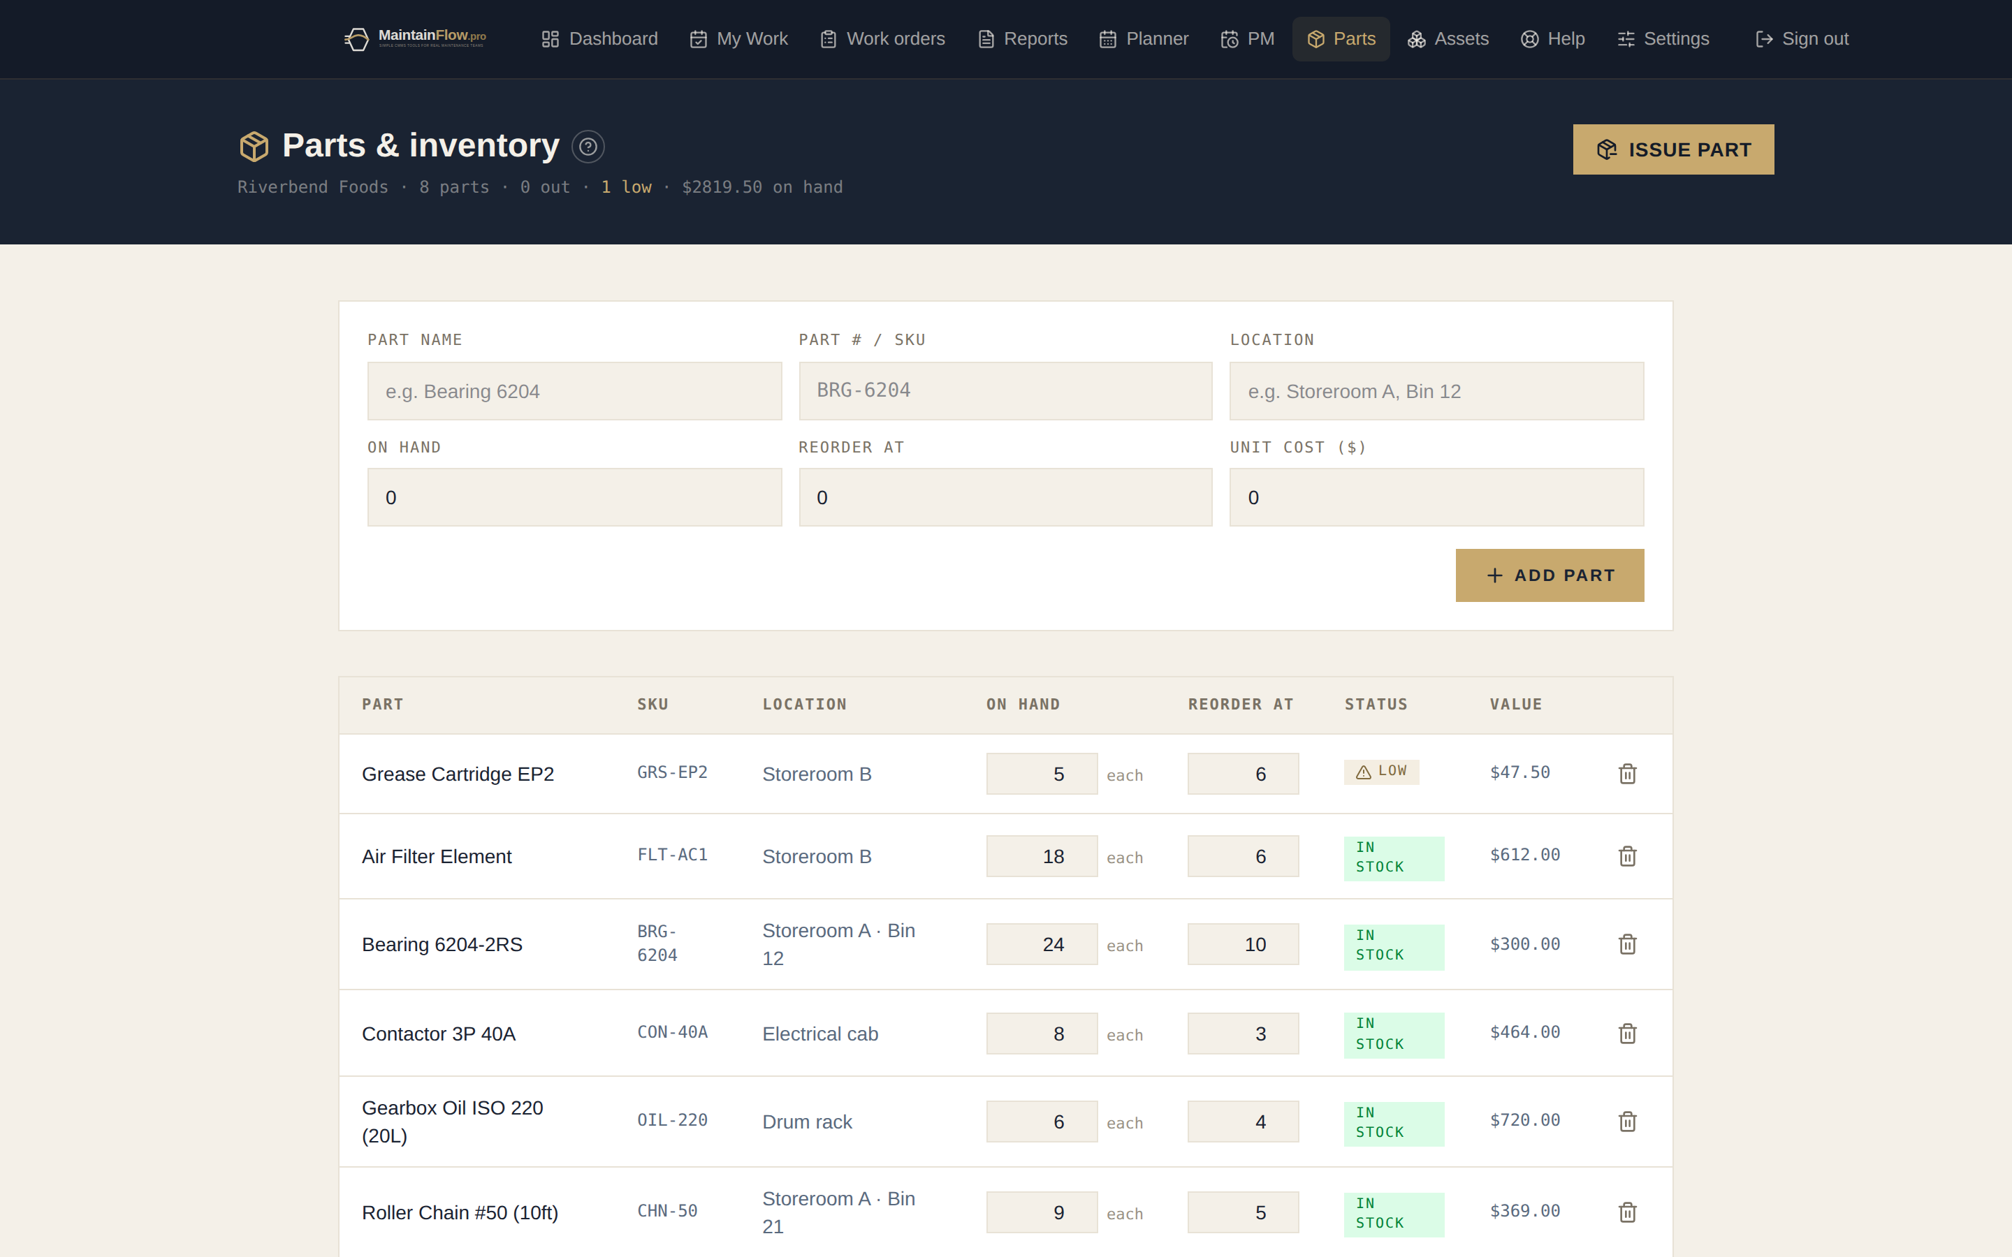Edit Bearing 6204-2RS on-hand quantity

tap(1042, 944)
